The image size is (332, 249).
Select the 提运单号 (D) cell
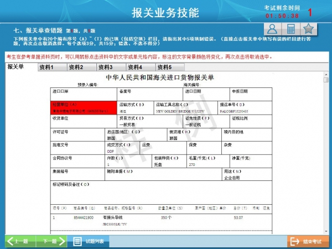(x=242, y=107)
